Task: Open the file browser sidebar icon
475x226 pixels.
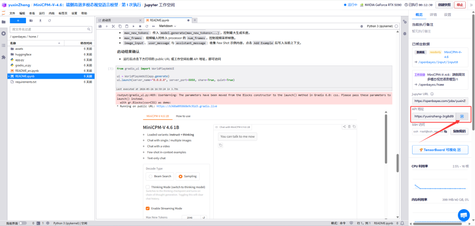Action: (x=4, y=22)
